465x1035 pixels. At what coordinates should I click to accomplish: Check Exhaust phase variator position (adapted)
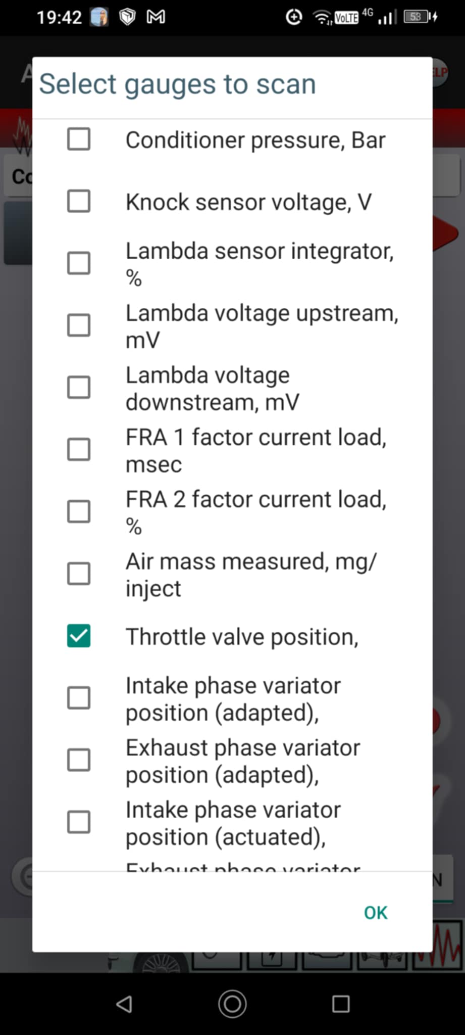click(x=79, y=760)
